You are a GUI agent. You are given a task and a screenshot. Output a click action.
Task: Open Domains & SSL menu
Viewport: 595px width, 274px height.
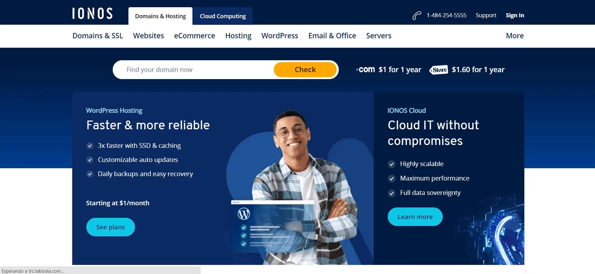click(98, 36)
